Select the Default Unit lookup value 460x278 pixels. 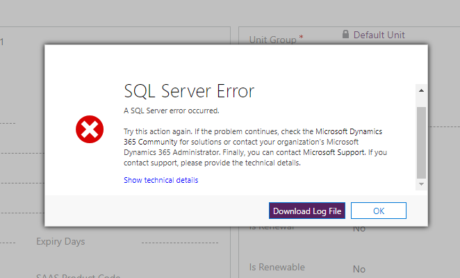379,35
